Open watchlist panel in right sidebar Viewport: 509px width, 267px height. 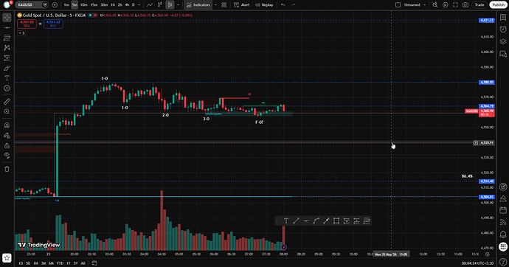tap(503, 18)
